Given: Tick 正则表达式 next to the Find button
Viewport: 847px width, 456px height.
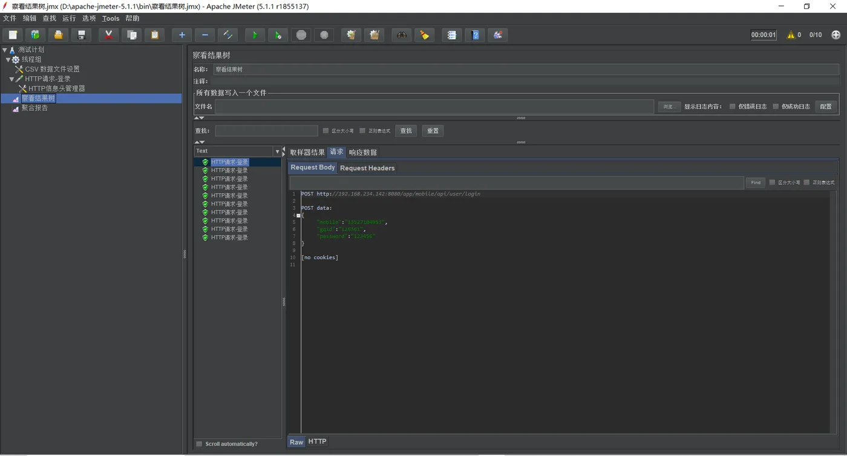Looking at the screenshot, I should pos(806,182).
